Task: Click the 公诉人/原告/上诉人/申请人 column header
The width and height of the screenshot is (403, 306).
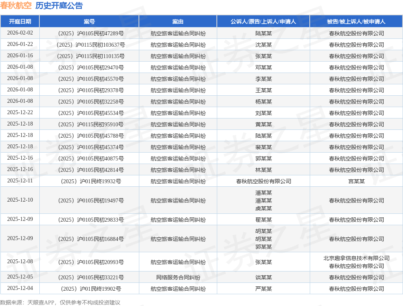Action: coord(263,22)
